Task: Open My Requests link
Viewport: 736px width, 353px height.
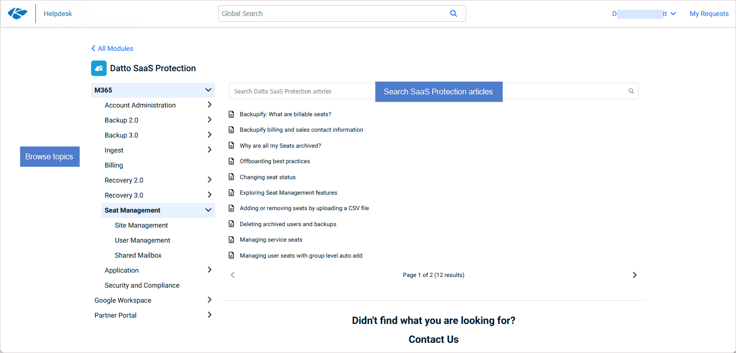Action: (x=709, y=14)
